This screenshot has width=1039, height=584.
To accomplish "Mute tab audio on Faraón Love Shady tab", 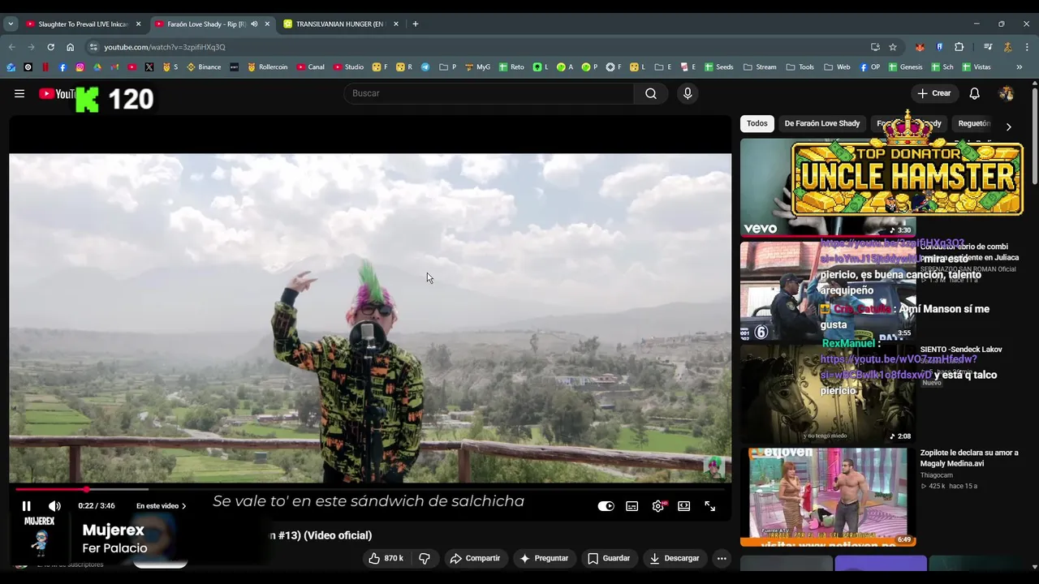I will tap(254, 24).
